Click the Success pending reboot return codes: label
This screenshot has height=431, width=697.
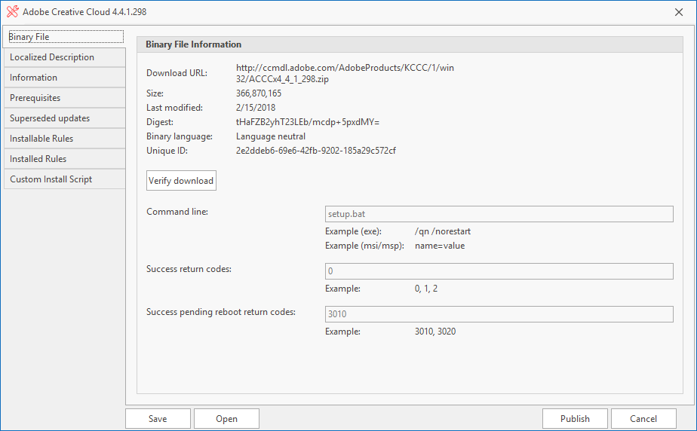pos(221,312)
